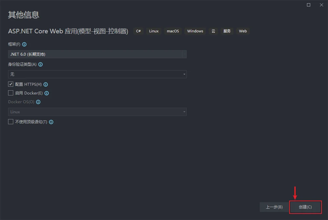Screen dimensions: 328x220
Task: Uncheck the 配置 HTTPS(H) checkbox
Action: pyautogui.click(x=11, y=84)
